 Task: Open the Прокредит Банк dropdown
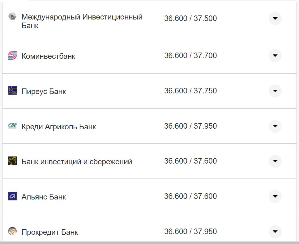(x=275, y=231)
